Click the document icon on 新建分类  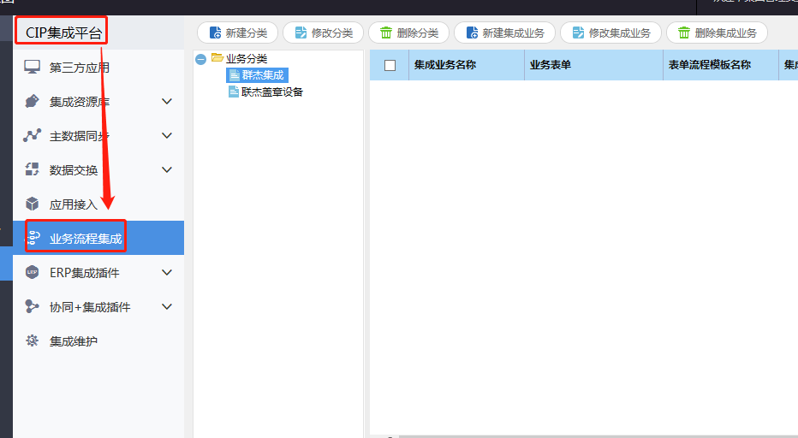point(215,33)
